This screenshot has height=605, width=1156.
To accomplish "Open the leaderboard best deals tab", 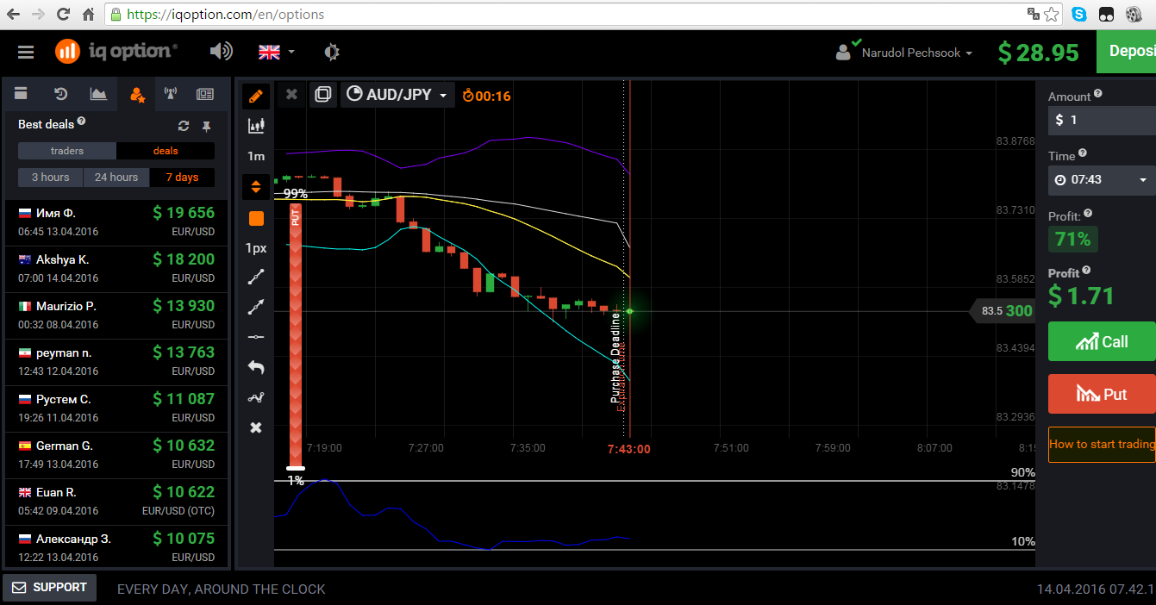I will [x=136, y=94].
